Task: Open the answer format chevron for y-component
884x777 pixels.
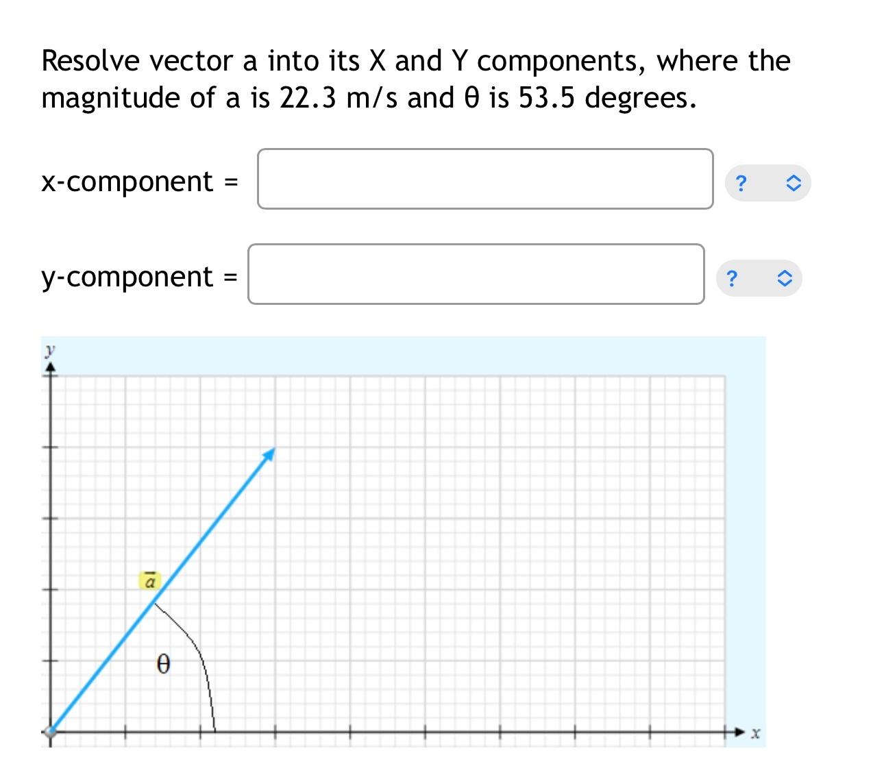Action: coord(786,278)
